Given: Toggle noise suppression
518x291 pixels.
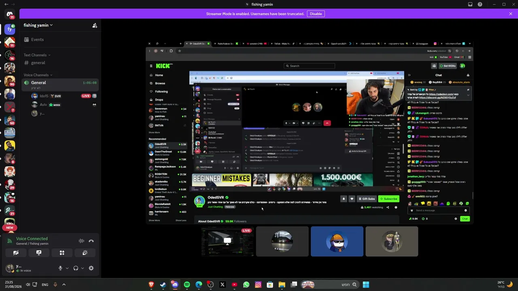Looking at the screenshot, I should [x=81, y=241].
